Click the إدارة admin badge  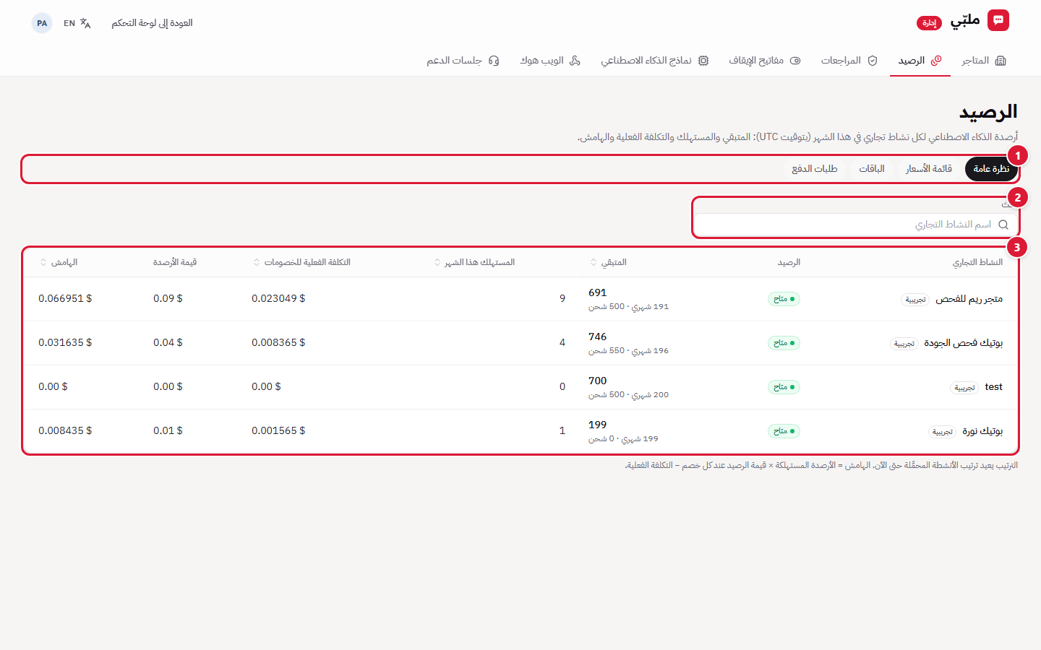coord(929,23)
